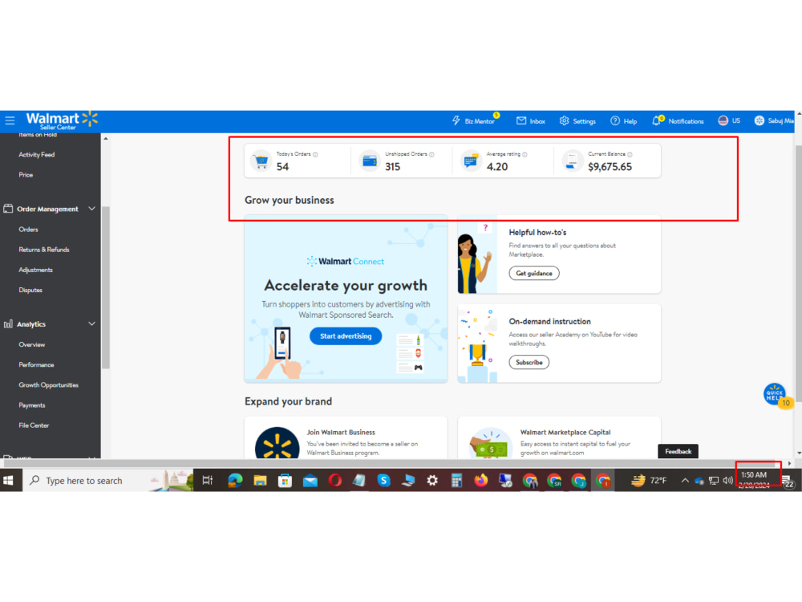802x602 pixels.
Task: Open the Windows Start menu
Action: (x=9, y=481)
